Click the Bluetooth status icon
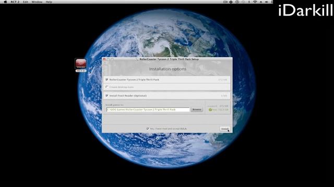334x187 pixels. coord(249,2)
